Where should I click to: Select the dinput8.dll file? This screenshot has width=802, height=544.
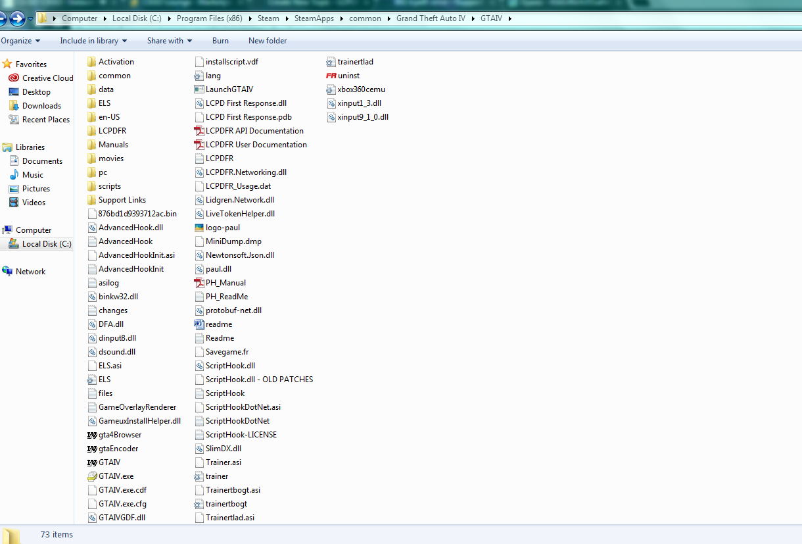pyautogui.click(x=112, y=338)
